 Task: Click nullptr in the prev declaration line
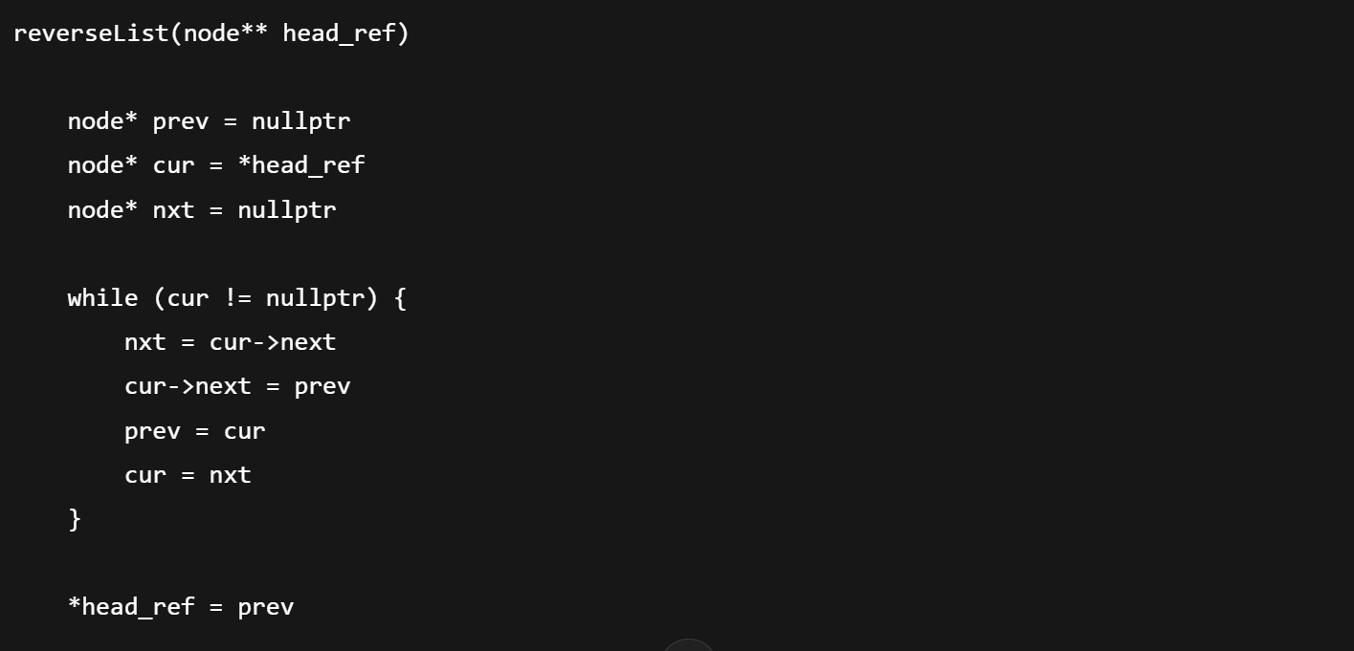click(300, 121)
